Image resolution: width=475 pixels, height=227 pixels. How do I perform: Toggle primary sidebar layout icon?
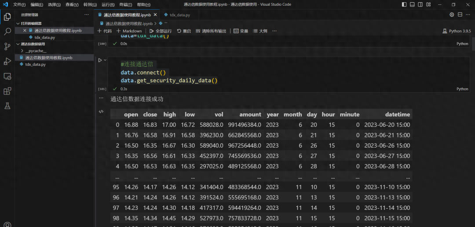pyautogui.click(x=404, y=4)
